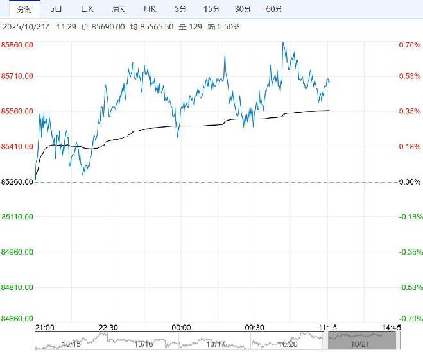Image resolution: width=423 pixels, height=352 pixels.
Task: Click the 85260.00 baseline price label
Action: (x=17, y=182)
